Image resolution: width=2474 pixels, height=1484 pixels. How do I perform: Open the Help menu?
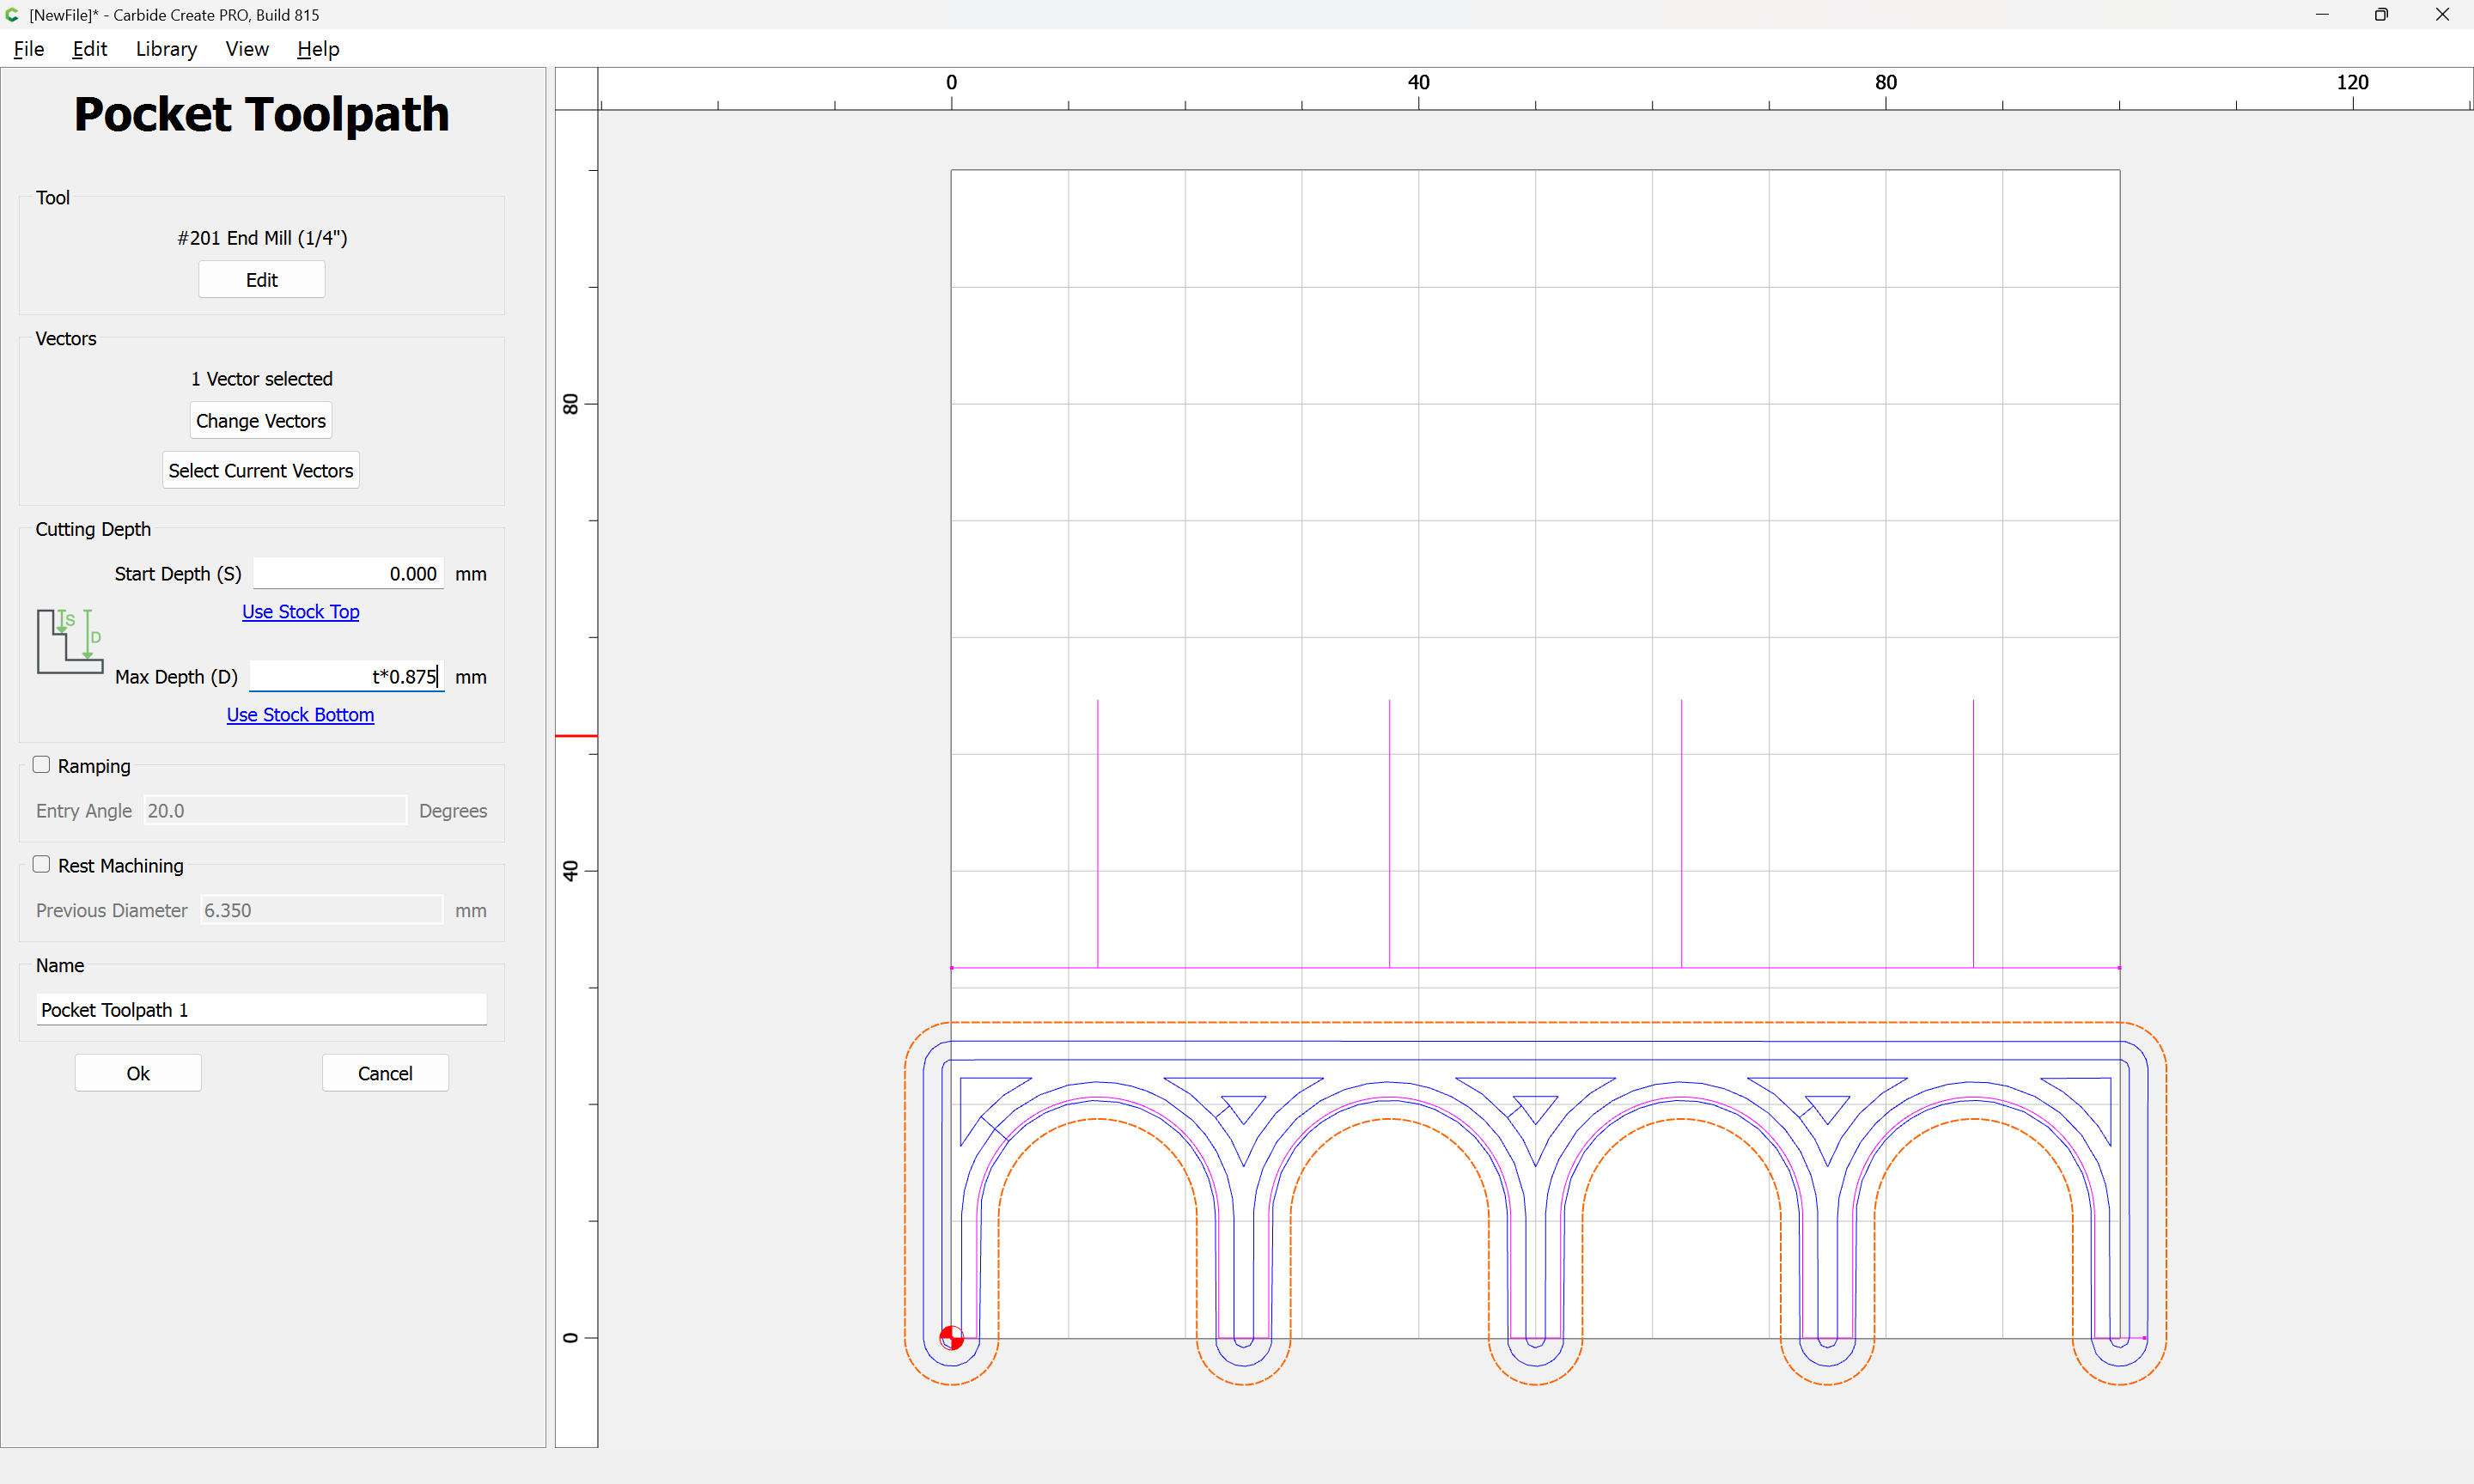tap(318, 49)
